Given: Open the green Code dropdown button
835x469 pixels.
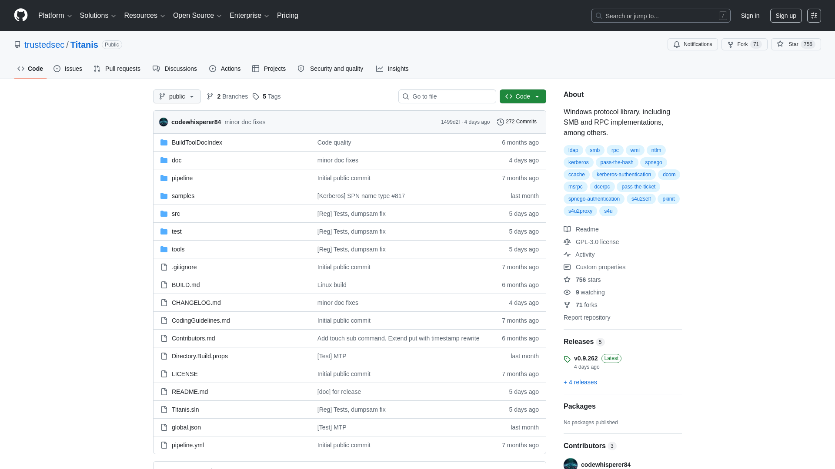Looking at the screenshot, I should tap(523, 96).
